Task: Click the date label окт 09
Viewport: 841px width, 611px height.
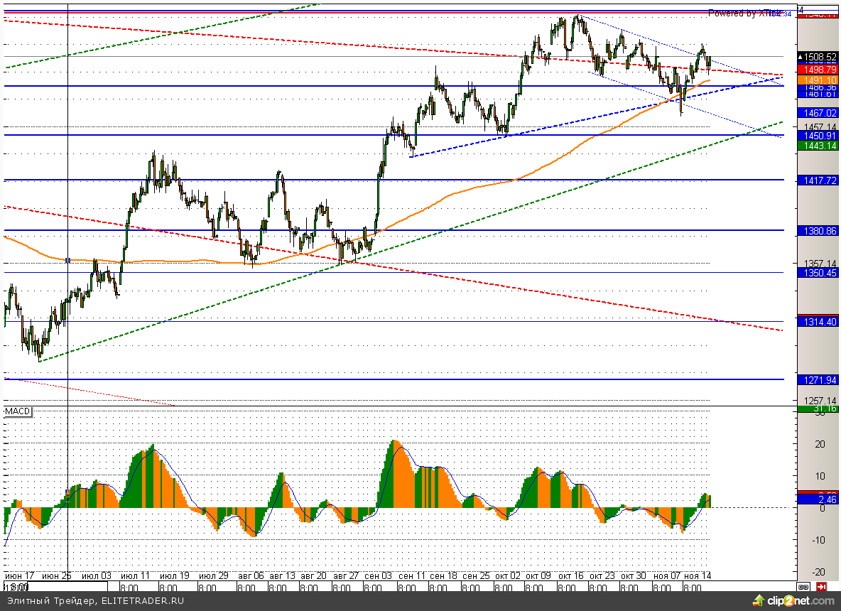Action: click(538, 576)
